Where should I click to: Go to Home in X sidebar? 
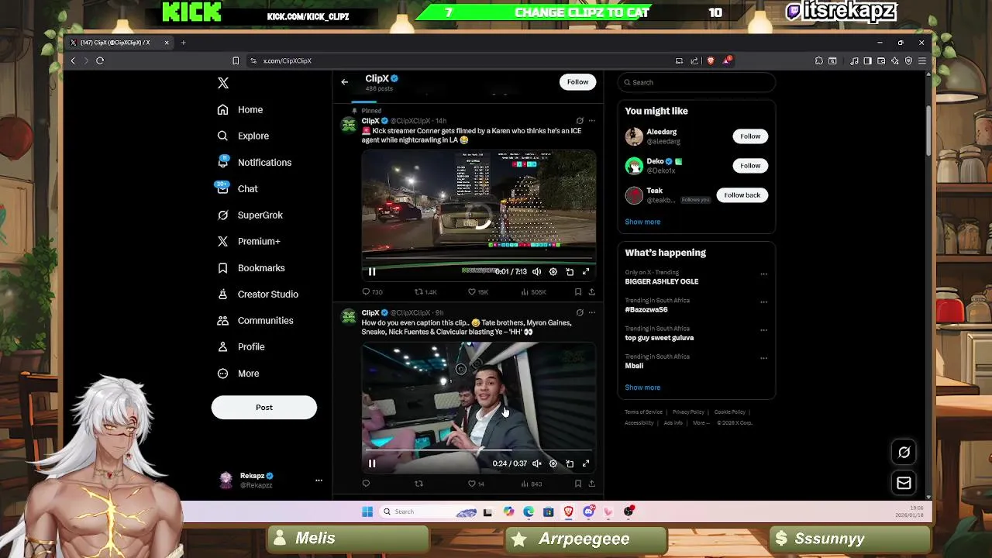[x=240, y=110]
